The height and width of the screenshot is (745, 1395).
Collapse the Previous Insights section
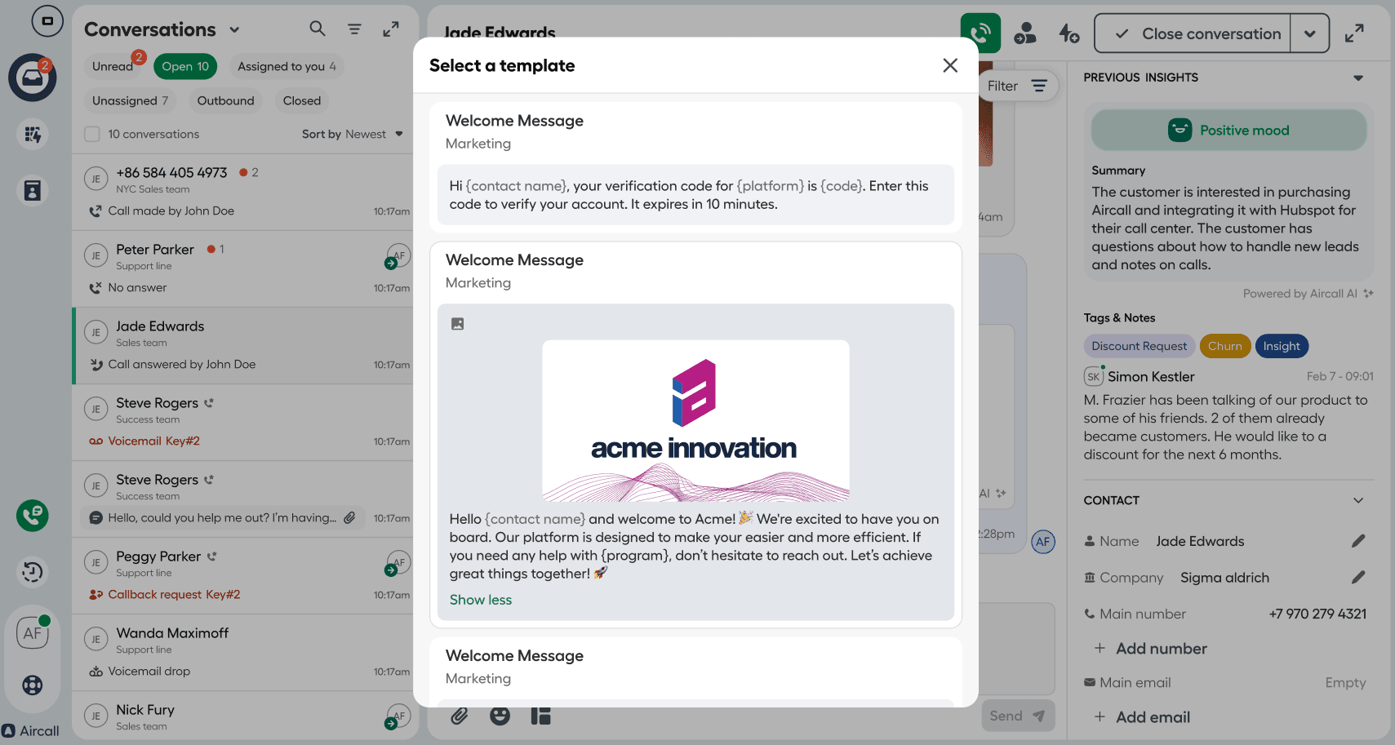[1358, 78]
